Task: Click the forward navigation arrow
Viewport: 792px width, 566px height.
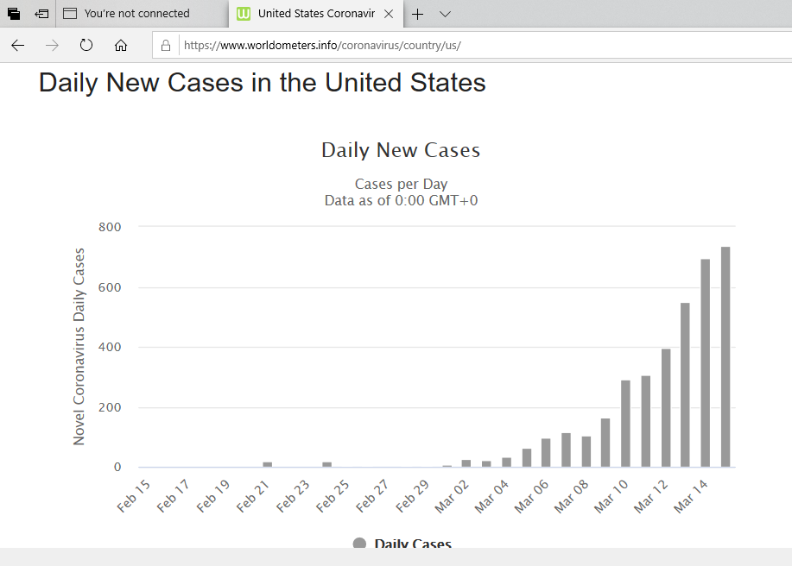Action: (x=52, y=46)
